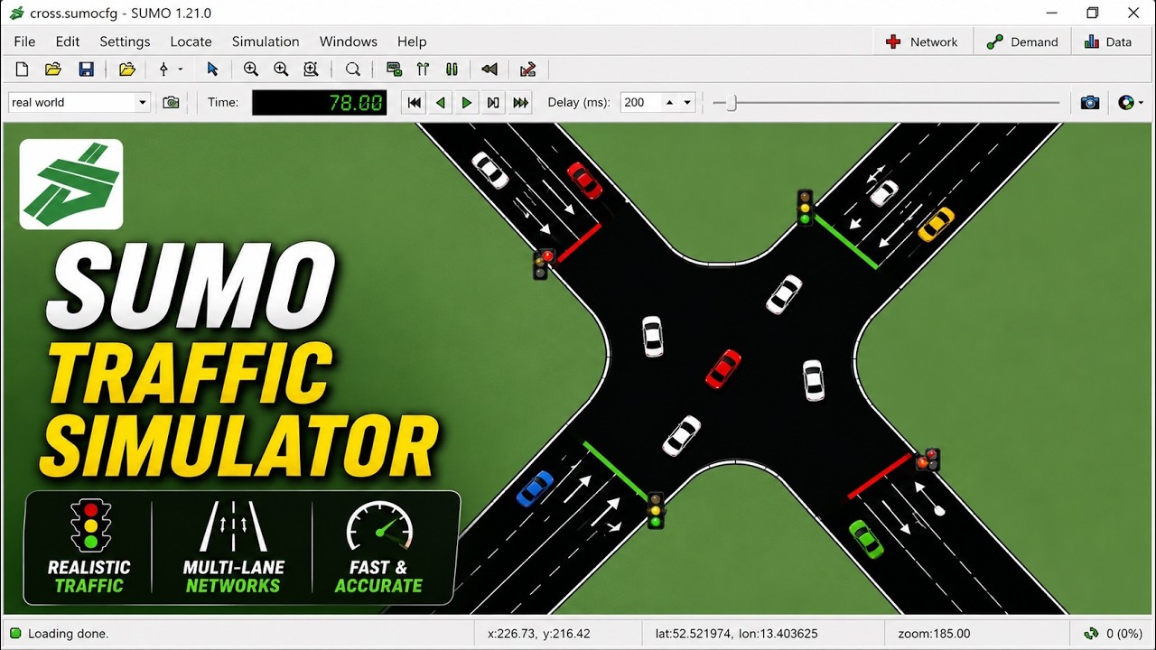Screen dimensions: 1156x650
Task: Click the green arrows icon beside '0 (0%)'
Action: [1091, 634]
